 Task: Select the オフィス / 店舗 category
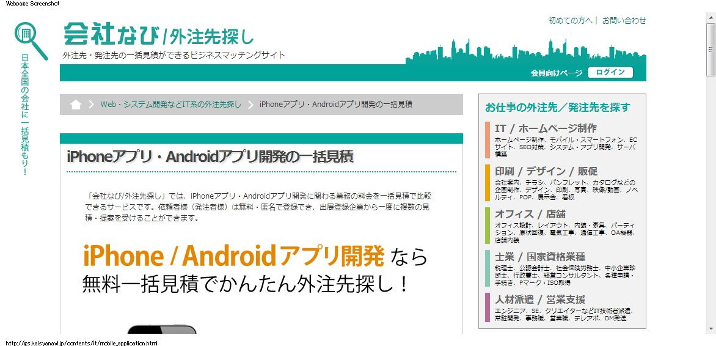tap(530, 214)
